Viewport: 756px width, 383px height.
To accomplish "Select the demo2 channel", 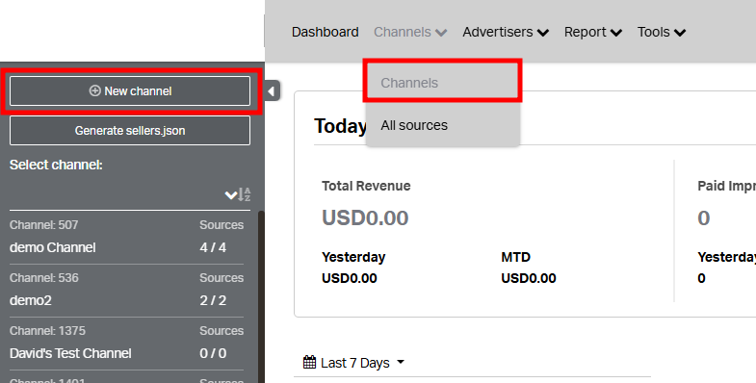I will click(126, 291).
